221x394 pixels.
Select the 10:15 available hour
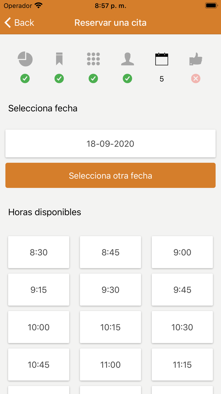pyautogui.click(x=110, y=327)
